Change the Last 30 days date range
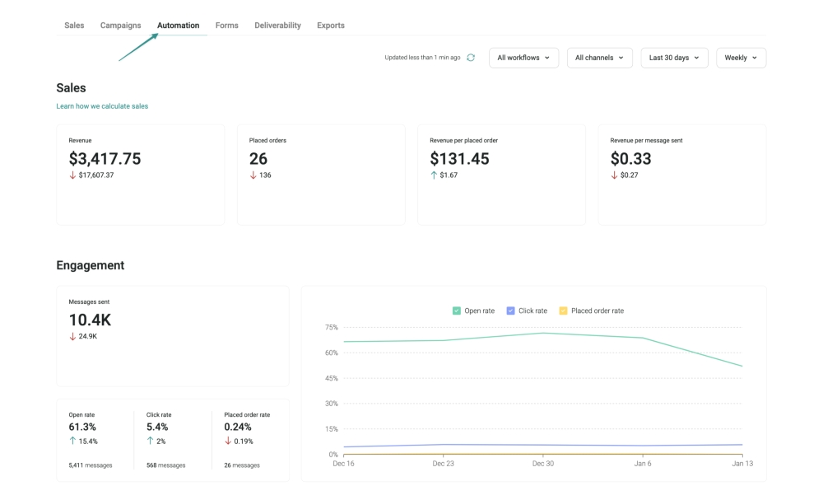The image size is (823, 500). point(674,57)
